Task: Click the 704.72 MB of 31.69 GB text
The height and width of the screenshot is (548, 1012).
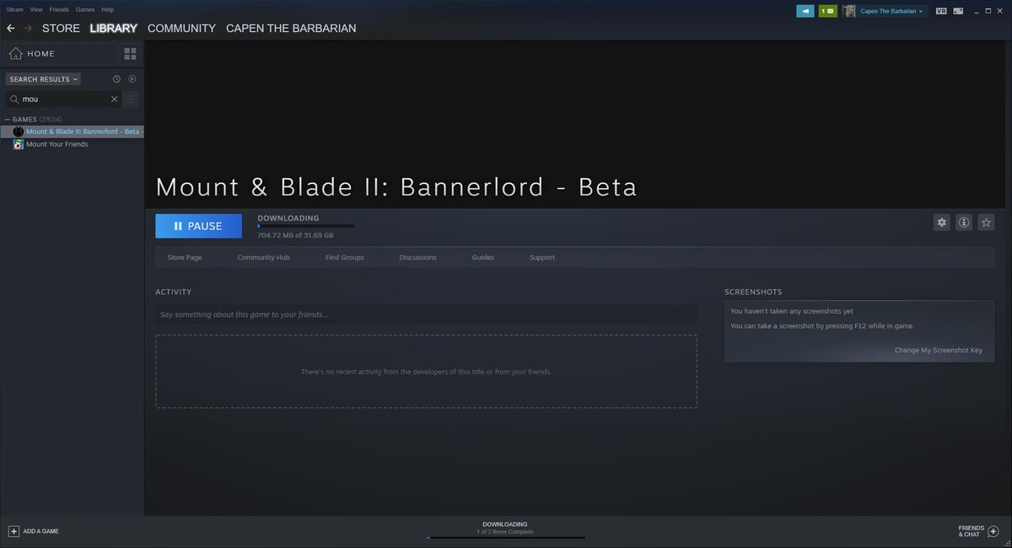Action: (x=295, y=235)
